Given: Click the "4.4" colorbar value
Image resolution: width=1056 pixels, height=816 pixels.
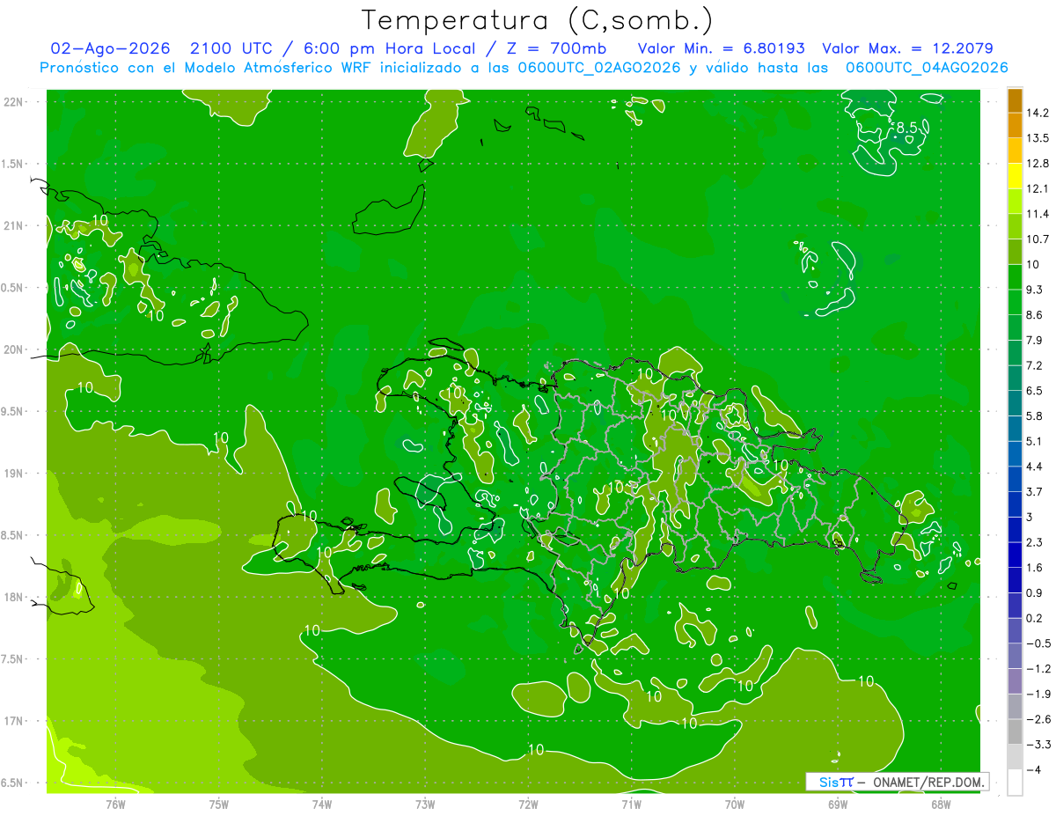Looking at the screenshot, I should pos(1034,467).
